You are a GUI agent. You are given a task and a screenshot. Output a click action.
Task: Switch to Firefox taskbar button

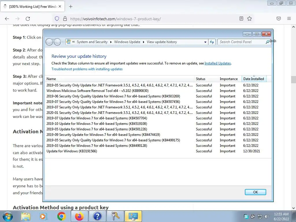(79, 216)
